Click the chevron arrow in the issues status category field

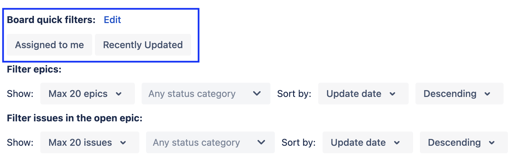[261, 142]
